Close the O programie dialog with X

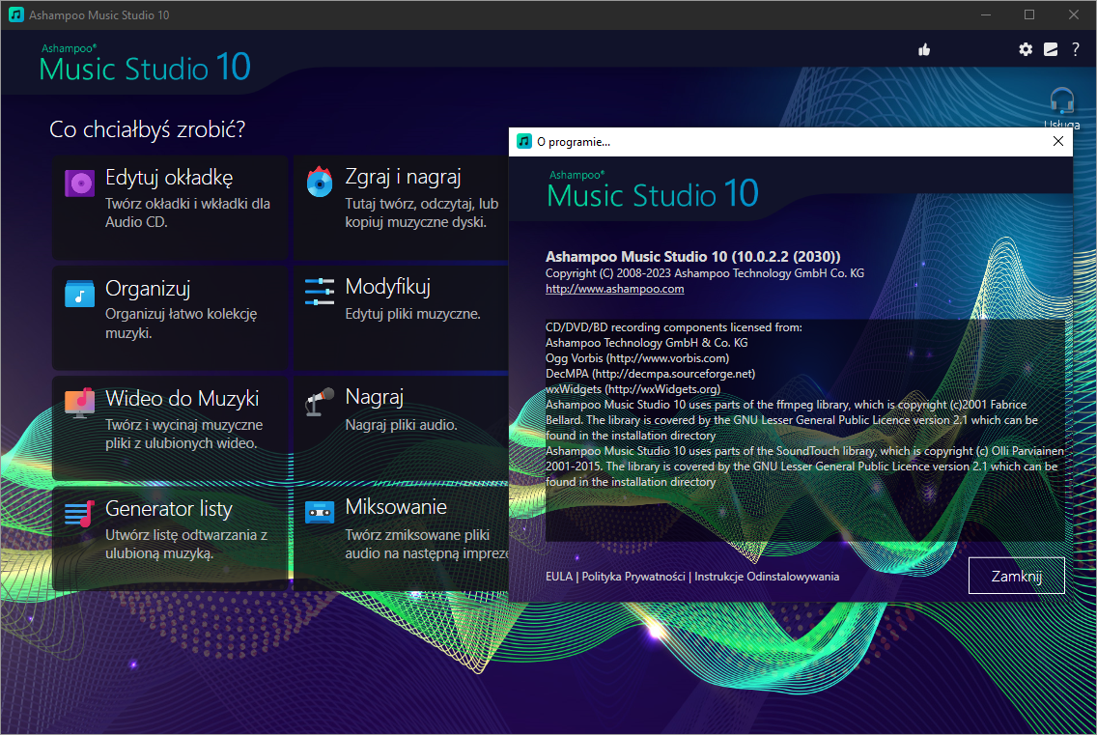click(1057, 141)
